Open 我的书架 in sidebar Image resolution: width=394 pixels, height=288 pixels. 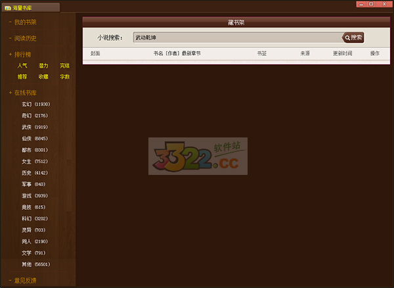coord(25,22)
